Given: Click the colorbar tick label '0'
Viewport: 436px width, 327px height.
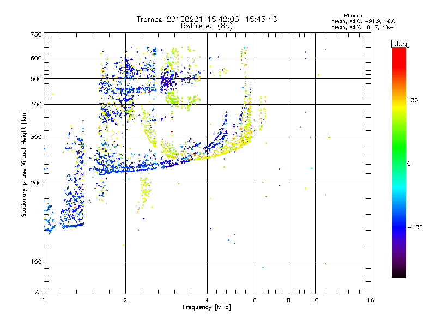Looking at the screenshot, I should click(409, 164).
